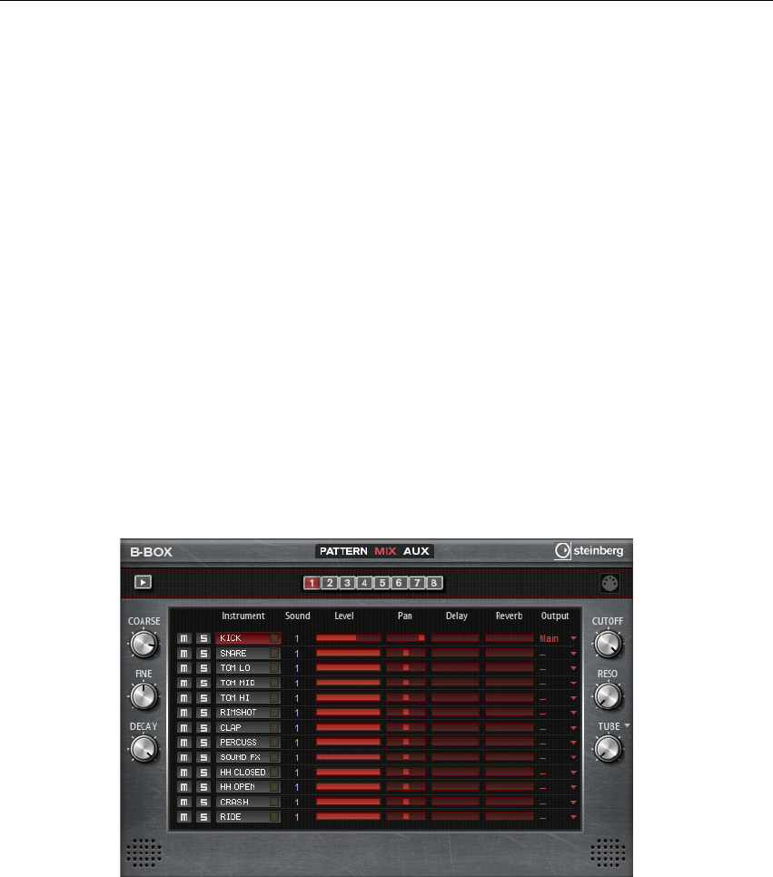773x877 pixels.
Task: Open the PERCUSS output dropdown
Action: [x=573, y=743]
